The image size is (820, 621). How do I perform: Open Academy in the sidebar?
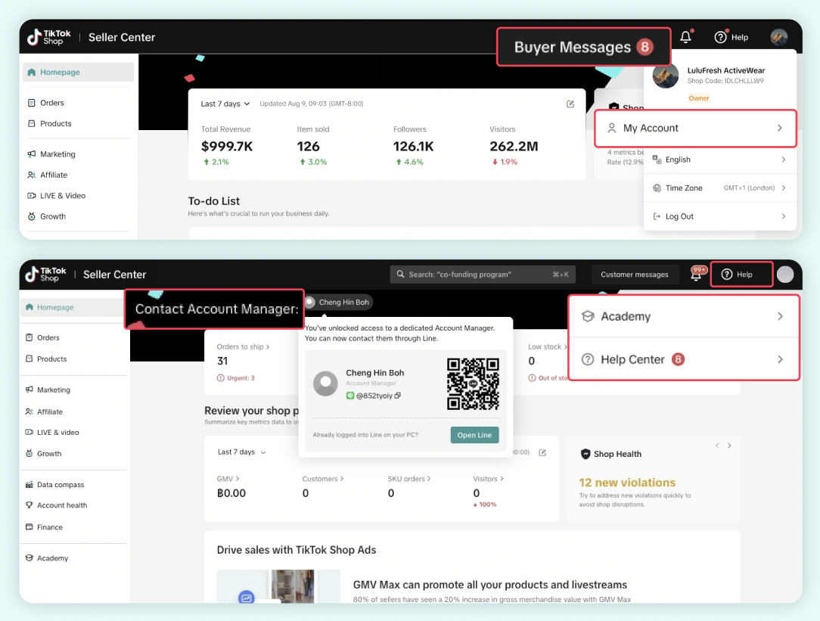coord(47,558)
